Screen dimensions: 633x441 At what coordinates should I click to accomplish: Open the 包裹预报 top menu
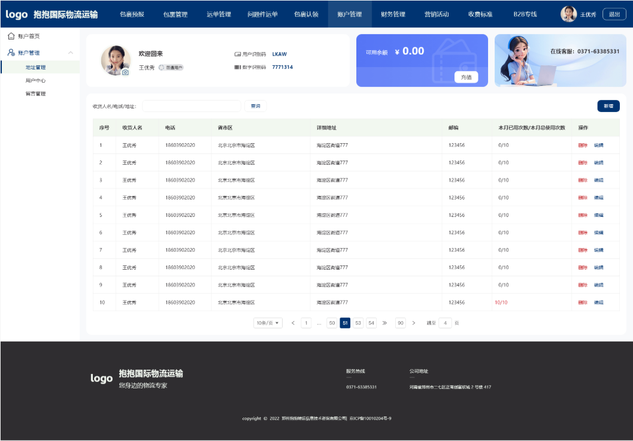coord(132,14)
